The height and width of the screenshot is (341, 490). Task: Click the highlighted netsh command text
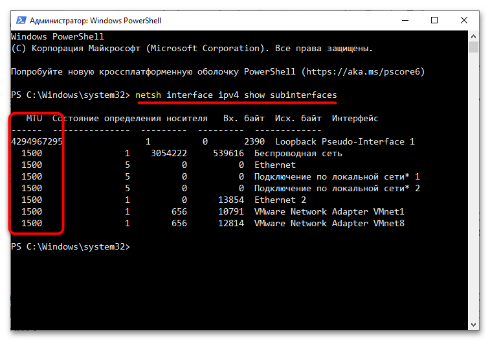pos(236,95)
